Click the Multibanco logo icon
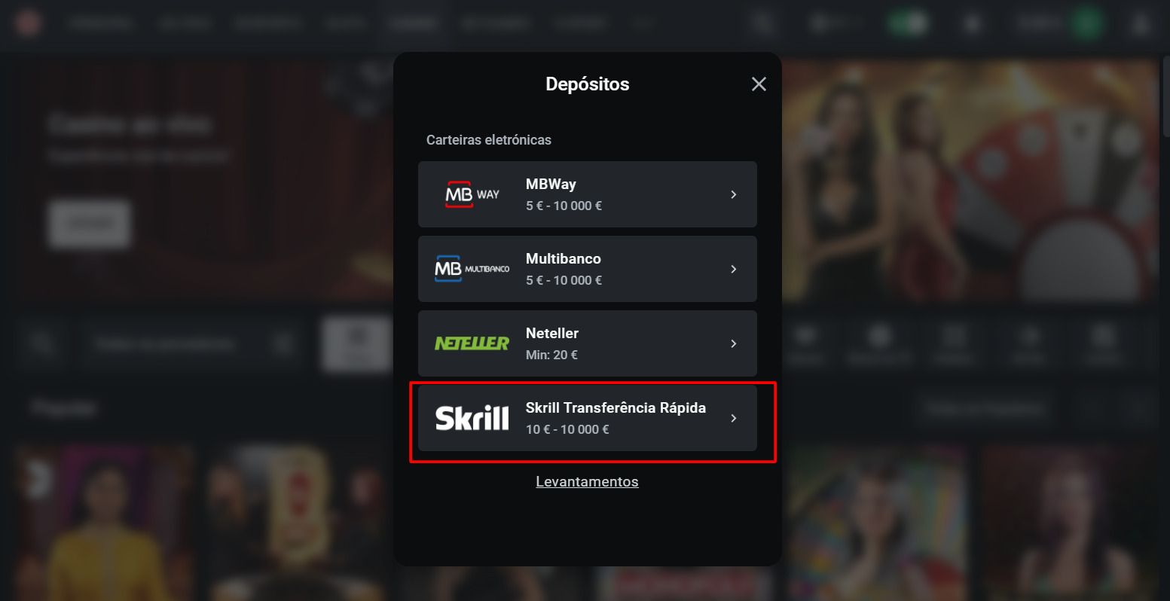Image resolution: width=1170 pixels, height=601 pixels. click(472, 269)
